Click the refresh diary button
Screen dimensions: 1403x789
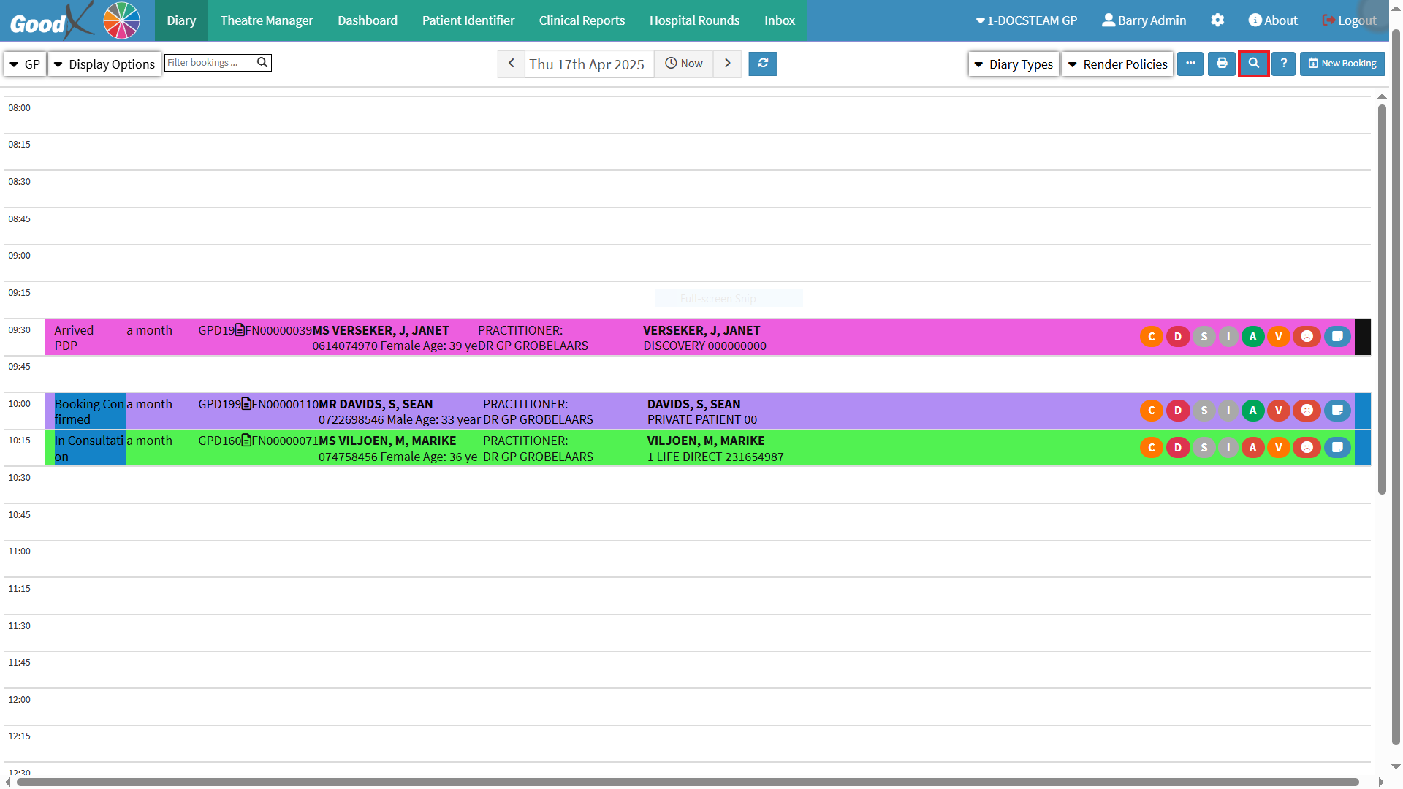click(762, 64)
